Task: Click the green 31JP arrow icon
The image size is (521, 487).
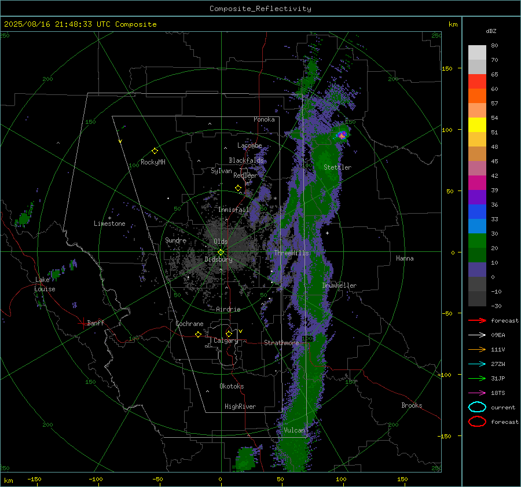Action: coord(477,378)
